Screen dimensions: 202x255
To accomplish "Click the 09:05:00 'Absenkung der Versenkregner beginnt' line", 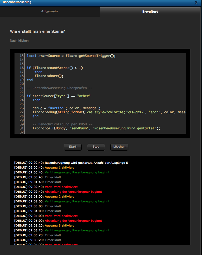I will coord(58,221).
